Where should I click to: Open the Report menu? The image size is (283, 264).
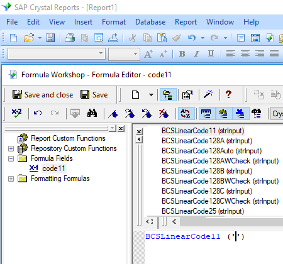pos(186,22)
